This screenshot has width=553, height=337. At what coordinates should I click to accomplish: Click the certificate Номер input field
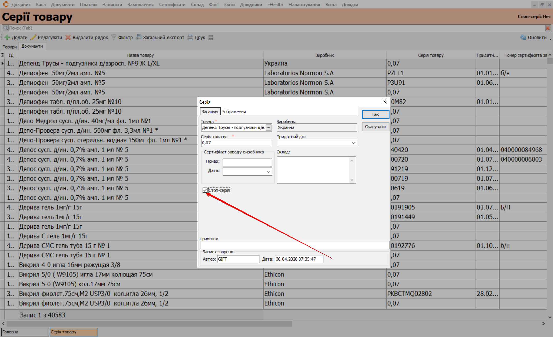point(247,162)
